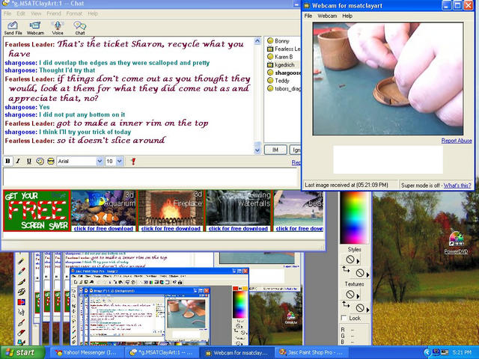Open the background Textures flyout arrow
Image resolution: width=479 pixels, height=359 pixels.
coord(367,310)
